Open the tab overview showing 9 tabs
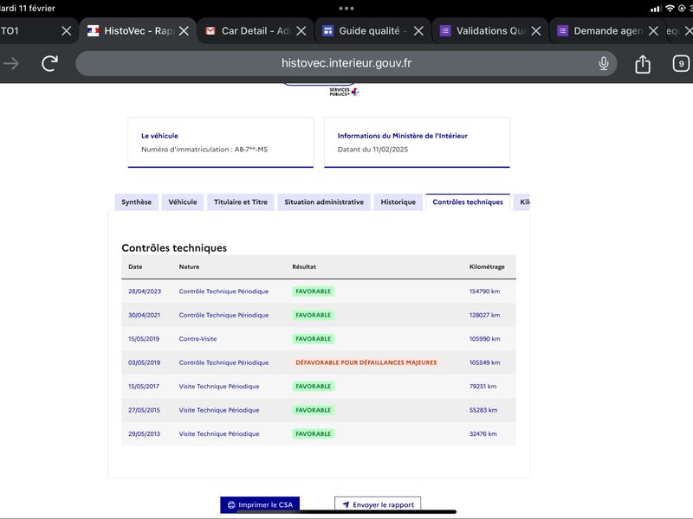The height and width of the screenshot is (519, 693). 681,63
